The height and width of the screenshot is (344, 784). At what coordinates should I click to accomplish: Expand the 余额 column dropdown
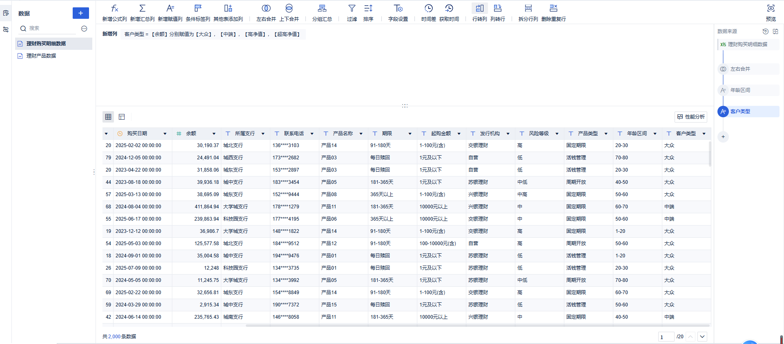(214, 134)
